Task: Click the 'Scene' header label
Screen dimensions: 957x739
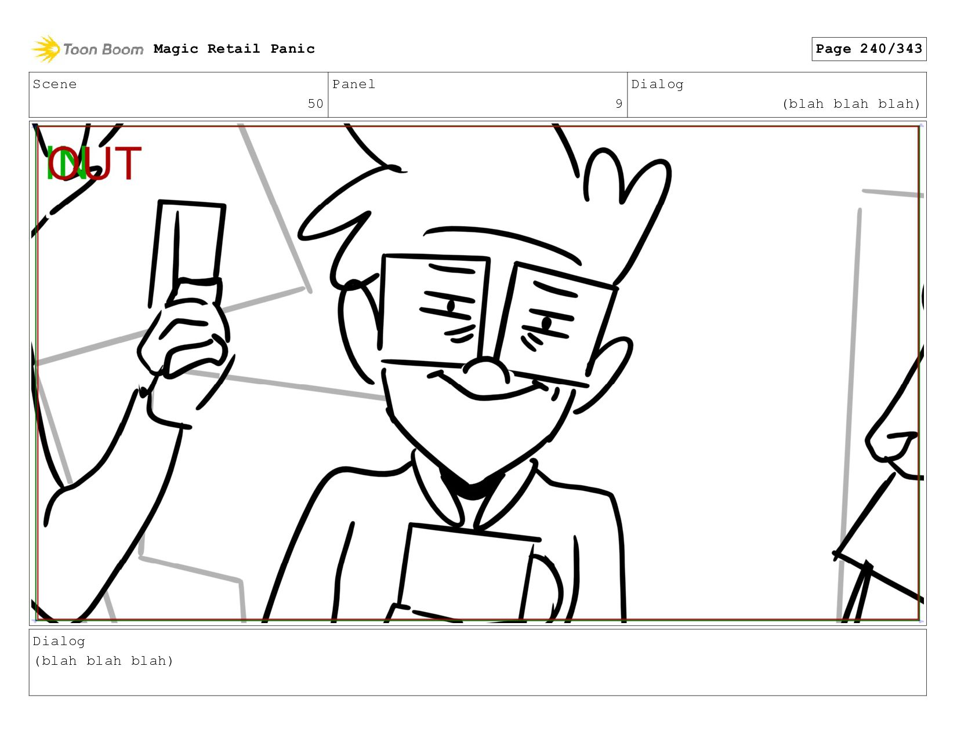Action: [55, 84]
